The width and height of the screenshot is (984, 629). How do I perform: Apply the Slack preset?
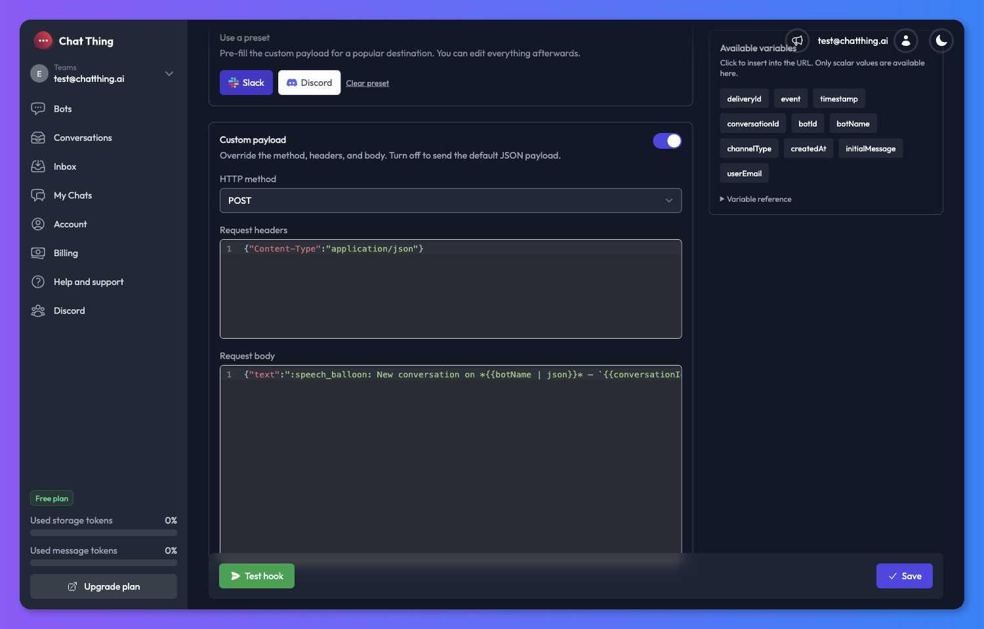pos(246,83)
